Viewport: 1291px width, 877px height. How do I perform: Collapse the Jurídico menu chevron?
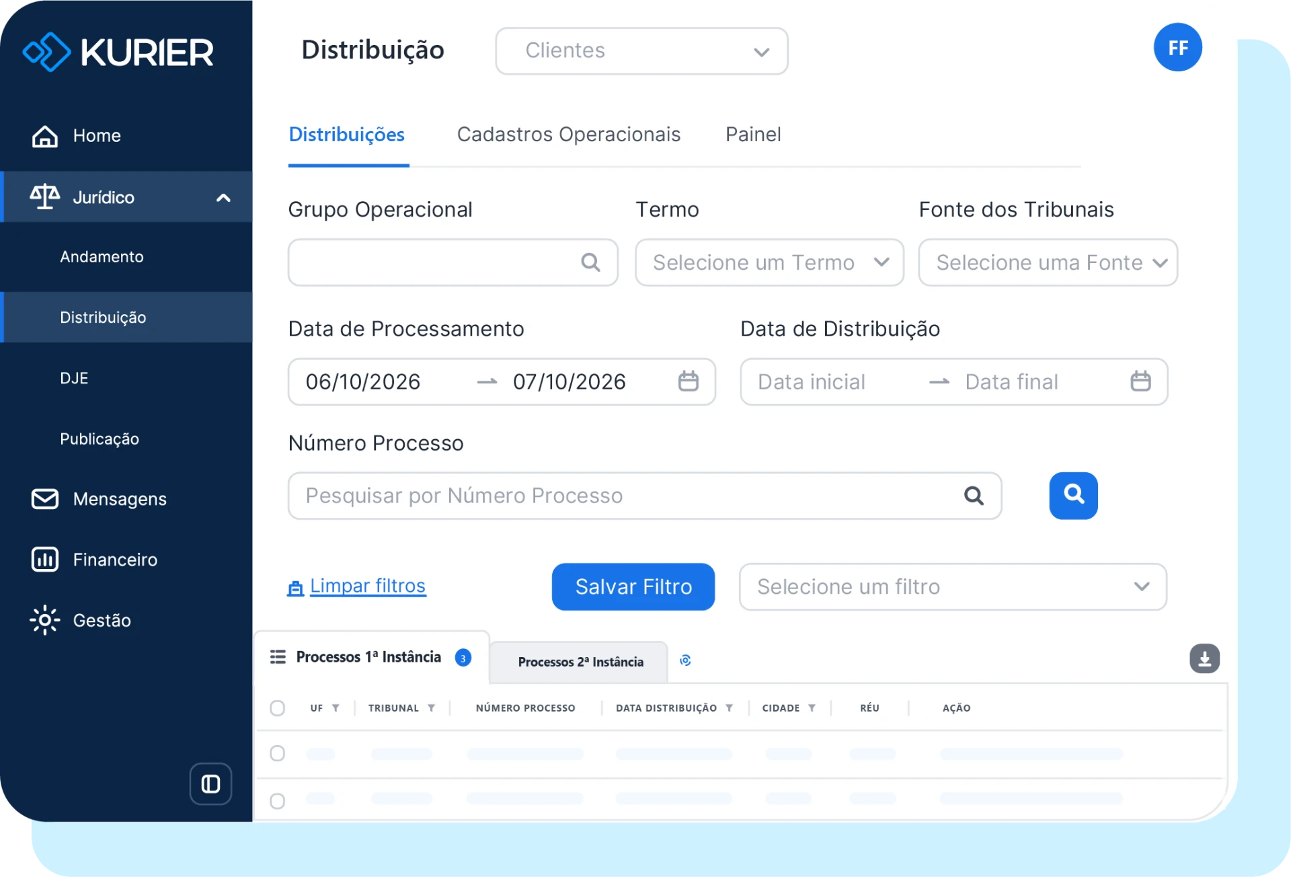point(223,198)
